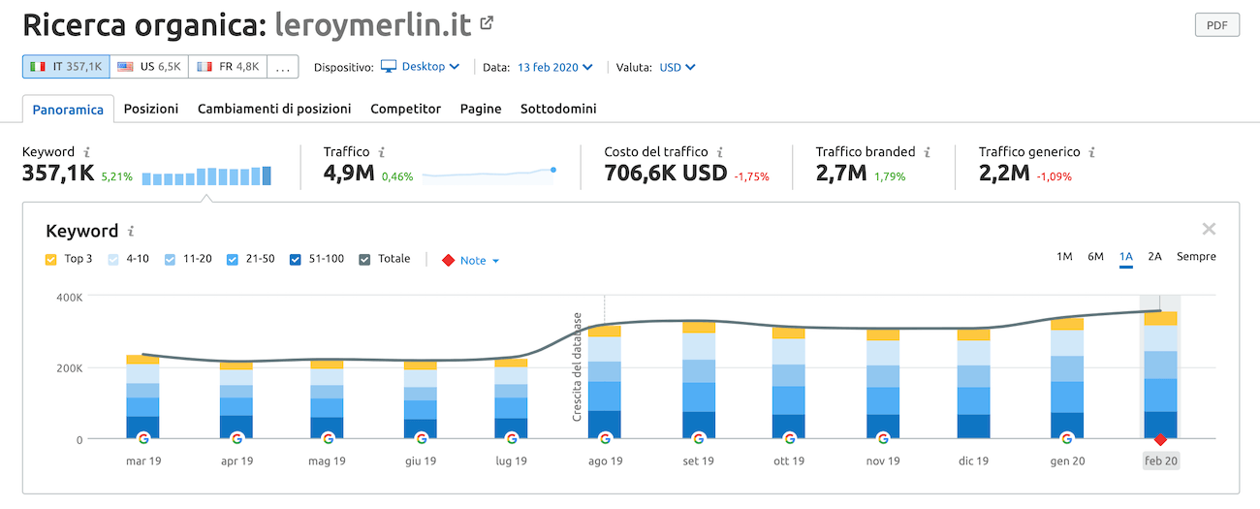Click Google update icon under mar 19
The width and height of the screenshot is (1260, 509).
(143, 438)
